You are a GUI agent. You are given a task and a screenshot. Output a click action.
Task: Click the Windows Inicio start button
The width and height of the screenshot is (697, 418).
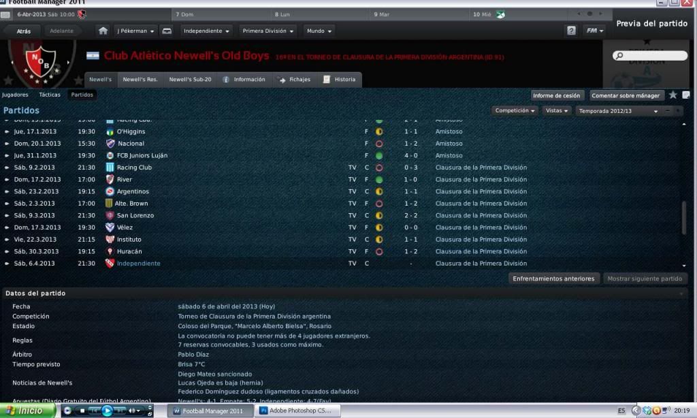27,411
